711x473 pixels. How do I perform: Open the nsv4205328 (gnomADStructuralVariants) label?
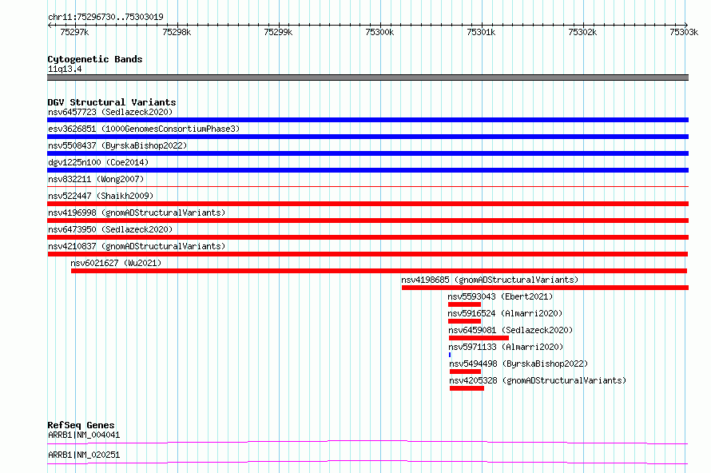click(x=538, y=380)
